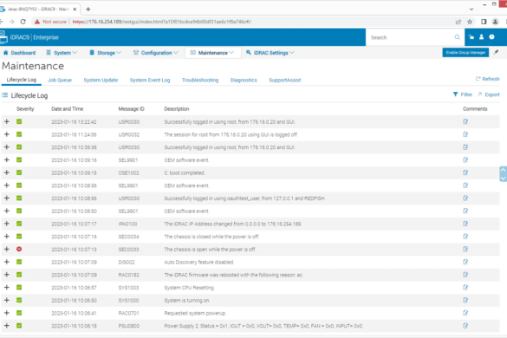Edit comment for PSU0800 Power Supply 2 entry
This screenshot has width=507, height=338.
[x=465, y=326]
